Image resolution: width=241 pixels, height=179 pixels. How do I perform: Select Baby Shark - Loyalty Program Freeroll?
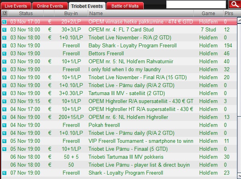(x=133, y=45)
